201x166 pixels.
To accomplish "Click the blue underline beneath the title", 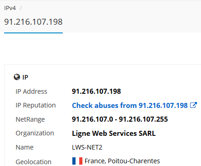I will [x=33, y=33].
